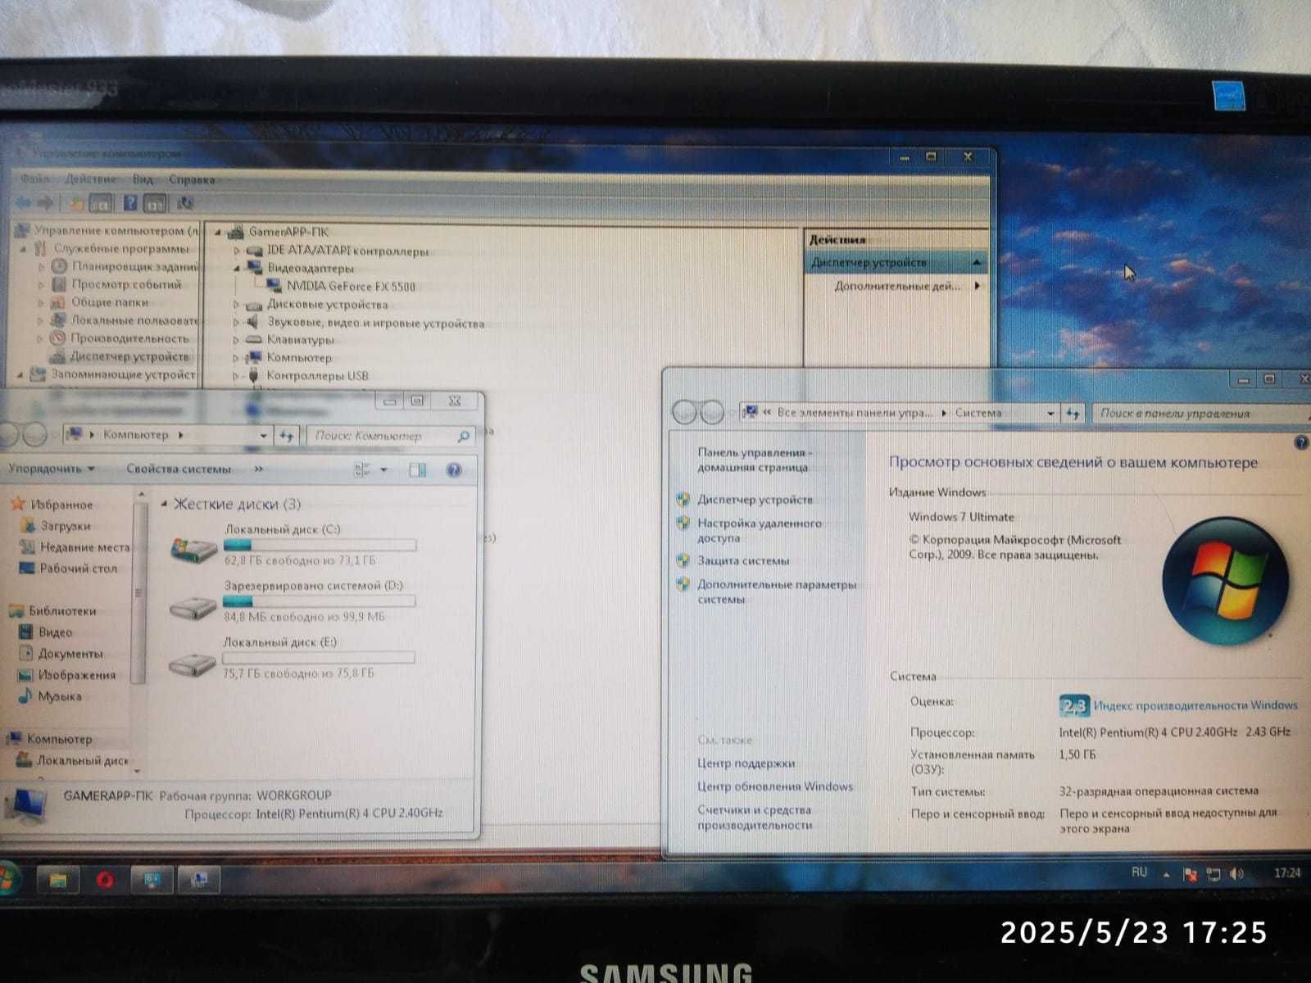This screenshot has width=1311, height=983.
Task: Click the Поиск в панели управления search field
Action: [1200, 414]
